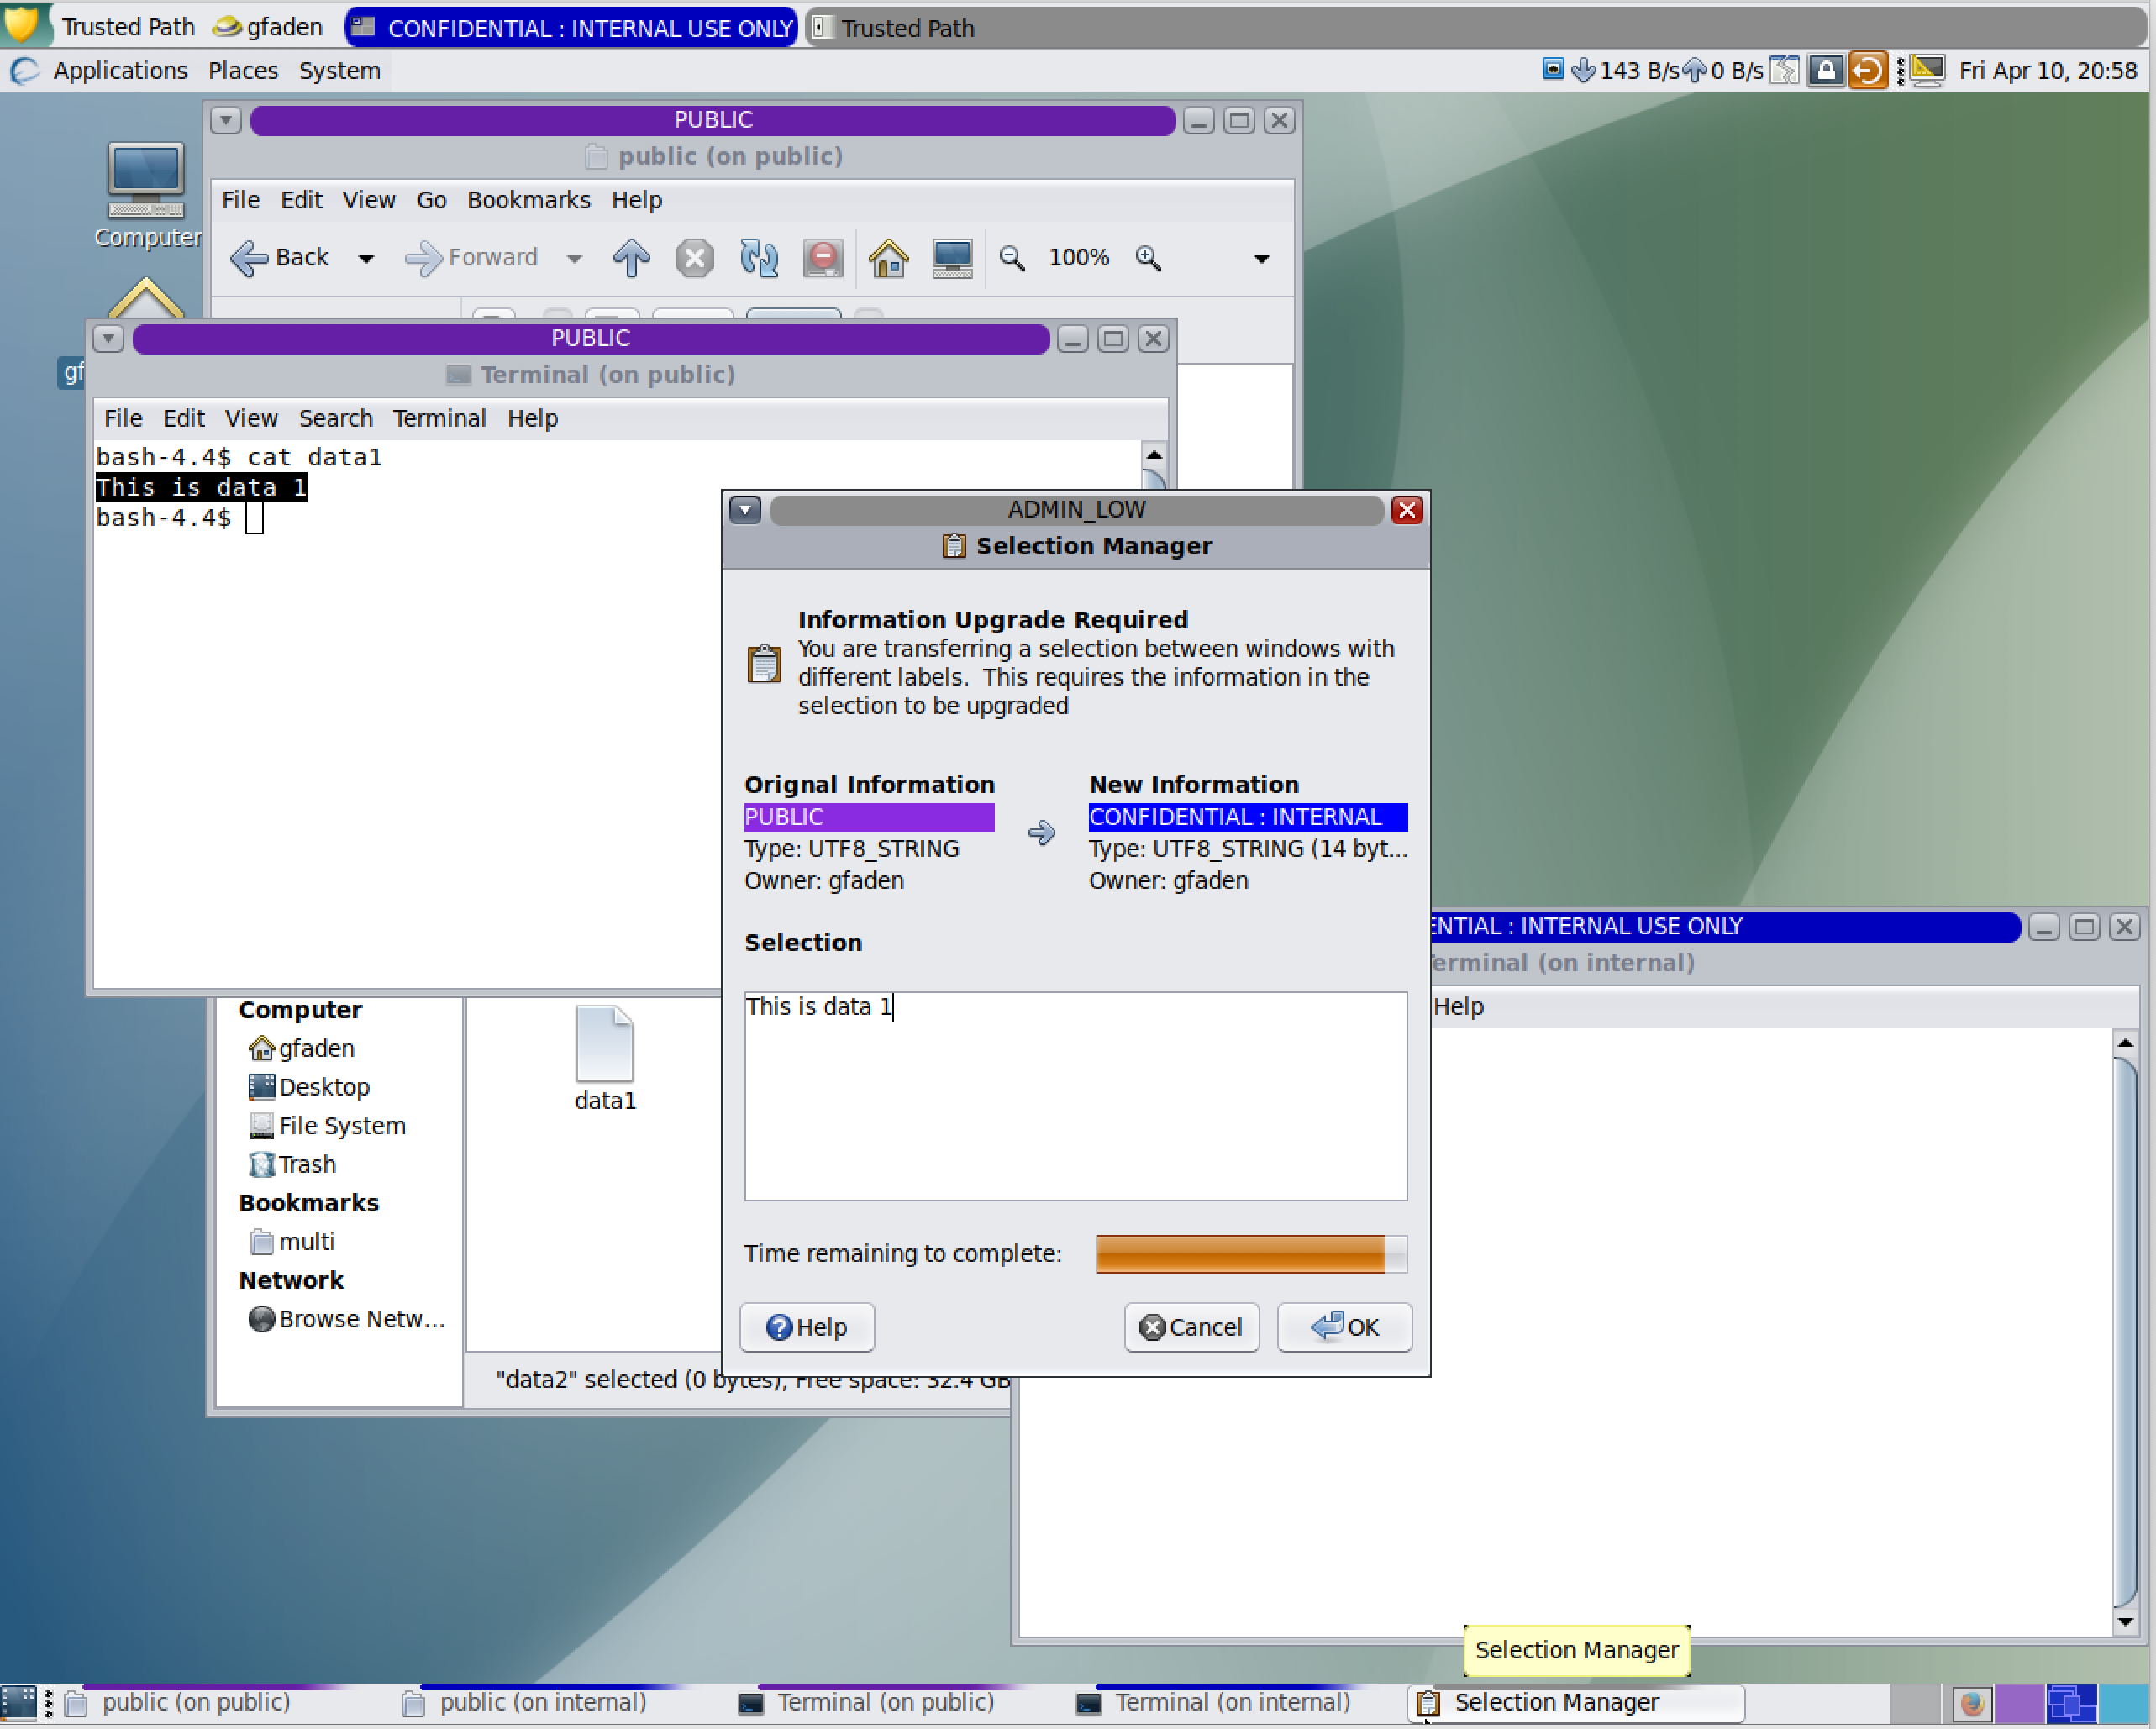Click the Stop loading icon

(x=694, y=258)
